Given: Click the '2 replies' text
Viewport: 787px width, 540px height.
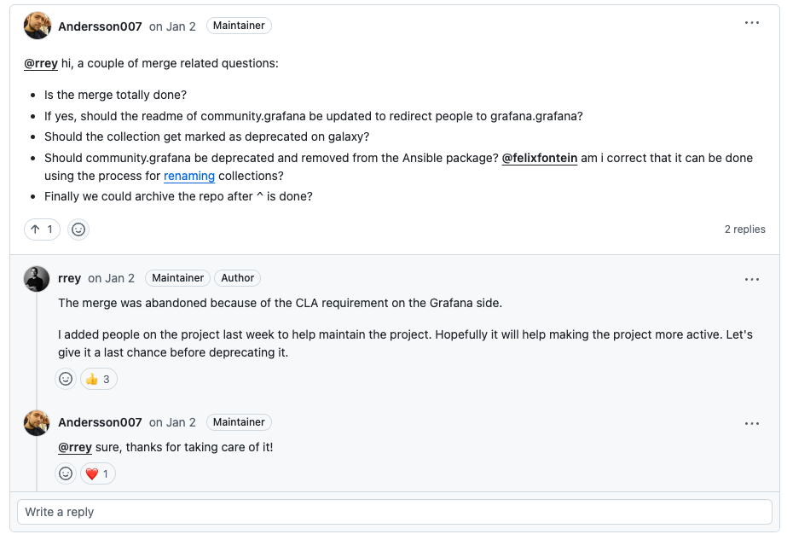Looking at the screenshot, I should [x=744, y=229].
